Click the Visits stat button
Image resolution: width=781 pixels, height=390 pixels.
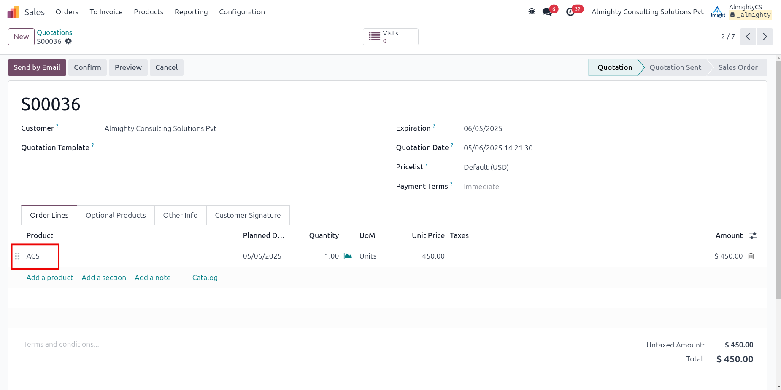(x=390, y=37)
